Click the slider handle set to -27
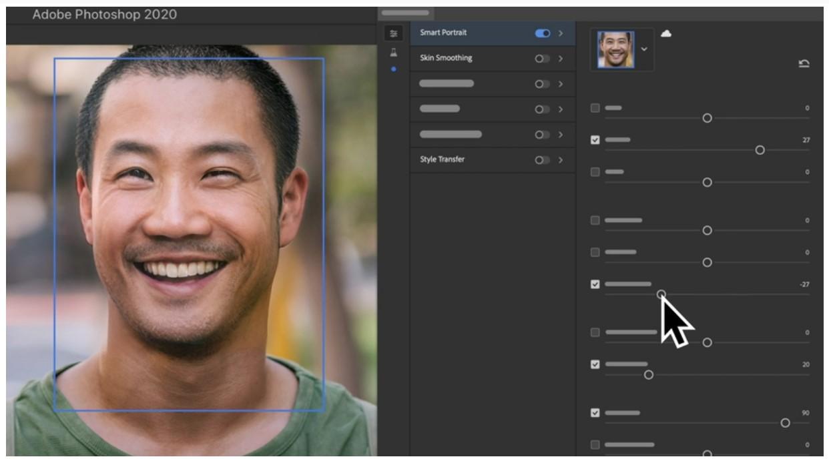 [x=661, y=294]
